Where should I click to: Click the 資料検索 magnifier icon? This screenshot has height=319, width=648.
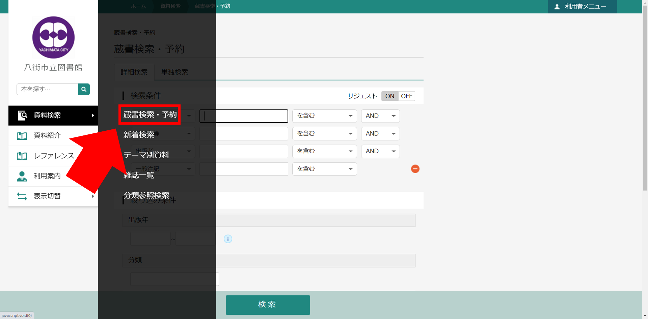click(x=22, y=115)
